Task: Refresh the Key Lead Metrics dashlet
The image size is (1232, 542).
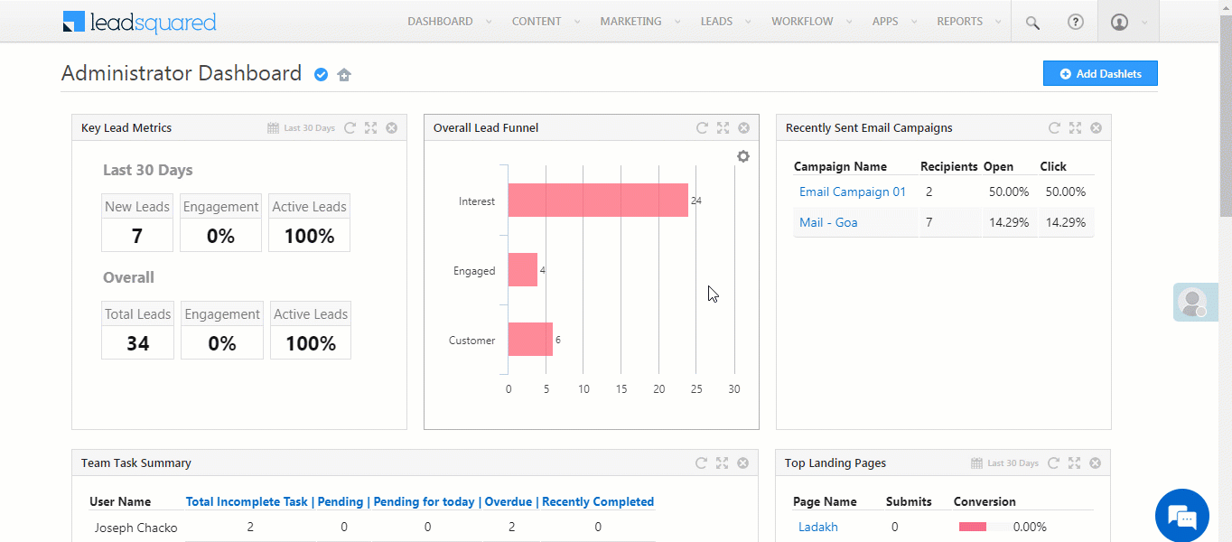Action: (350, 128)
